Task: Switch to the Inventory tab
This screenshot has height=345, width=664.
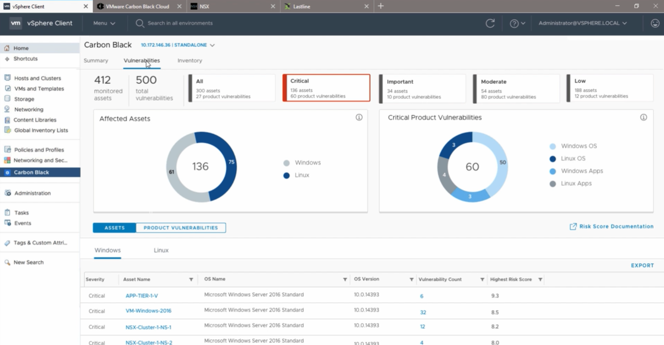Action: (x=189, y=60)
